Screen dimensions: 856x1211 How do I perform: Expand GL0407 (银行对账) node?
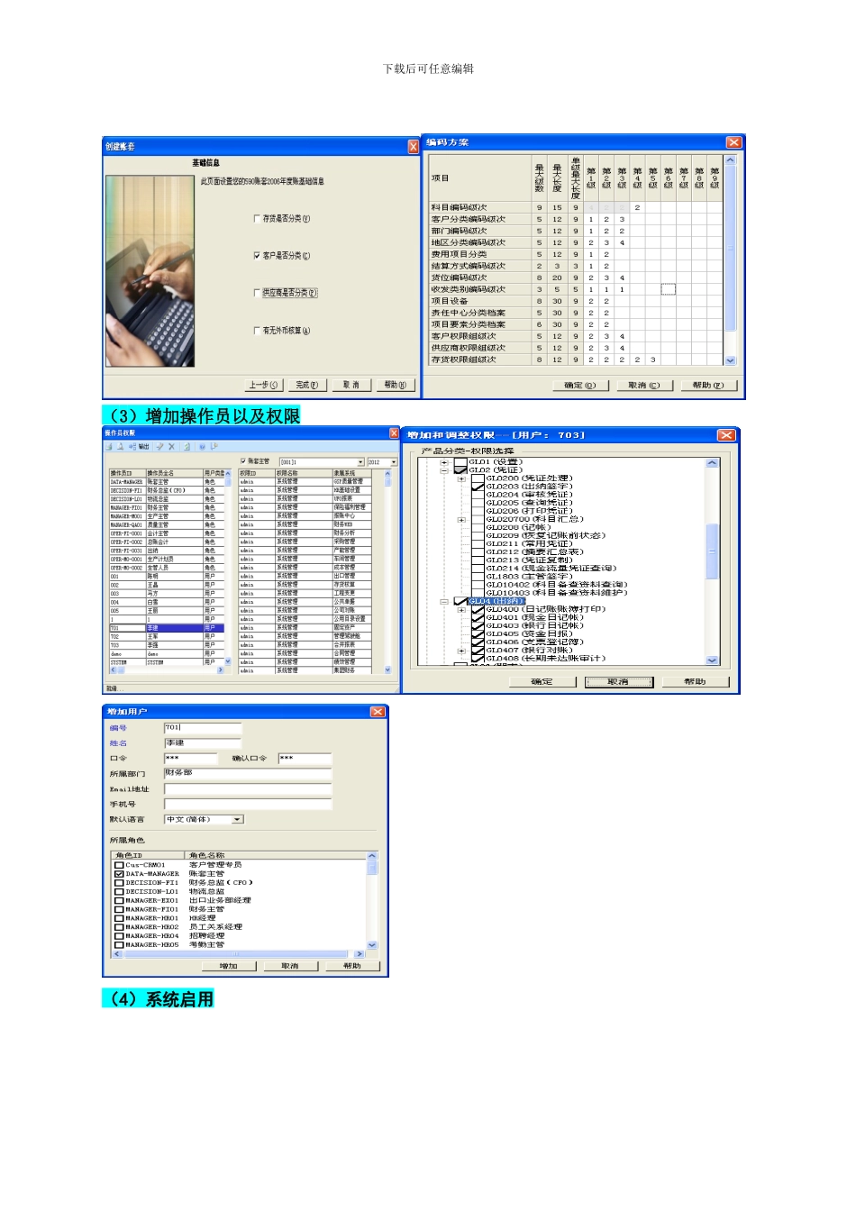coord(461,650)
